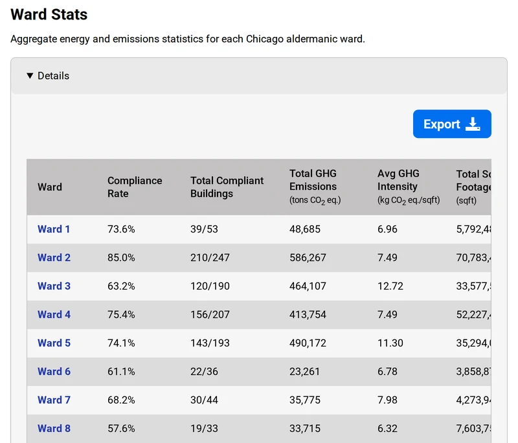The image size is (518, 443).
Task: Click the 11.30 GHG intensity value
Action: pos(390,343)
